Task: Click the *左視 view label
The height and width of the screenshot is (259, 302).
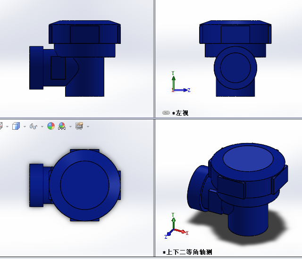Action: [x=180, y=113]
